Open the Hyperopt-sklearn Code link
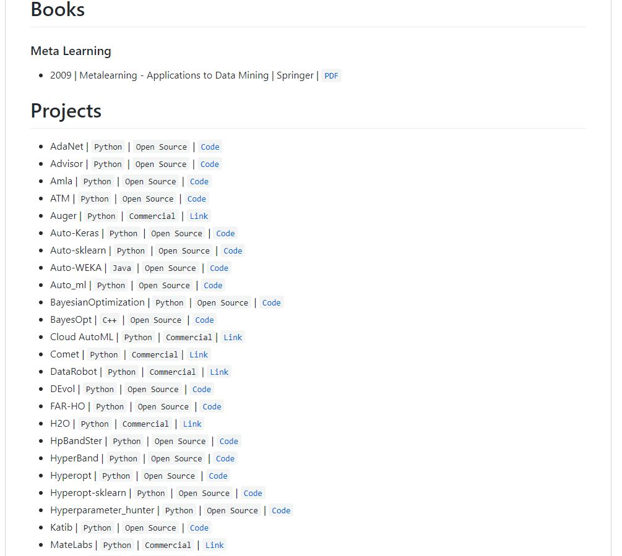 (253, 494)
